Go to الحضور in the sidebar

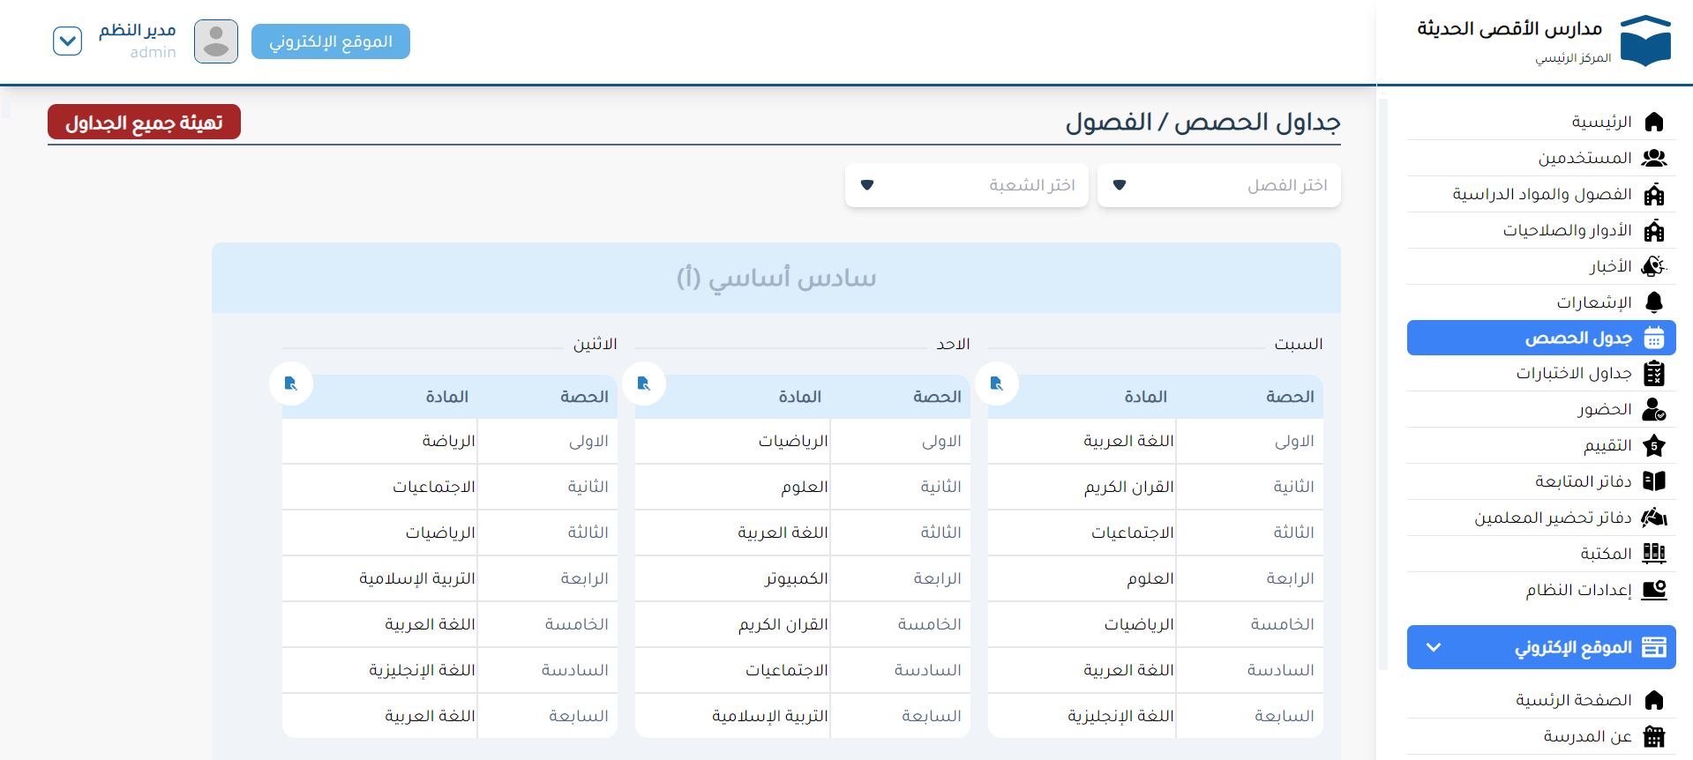(x=1604, y=410)
